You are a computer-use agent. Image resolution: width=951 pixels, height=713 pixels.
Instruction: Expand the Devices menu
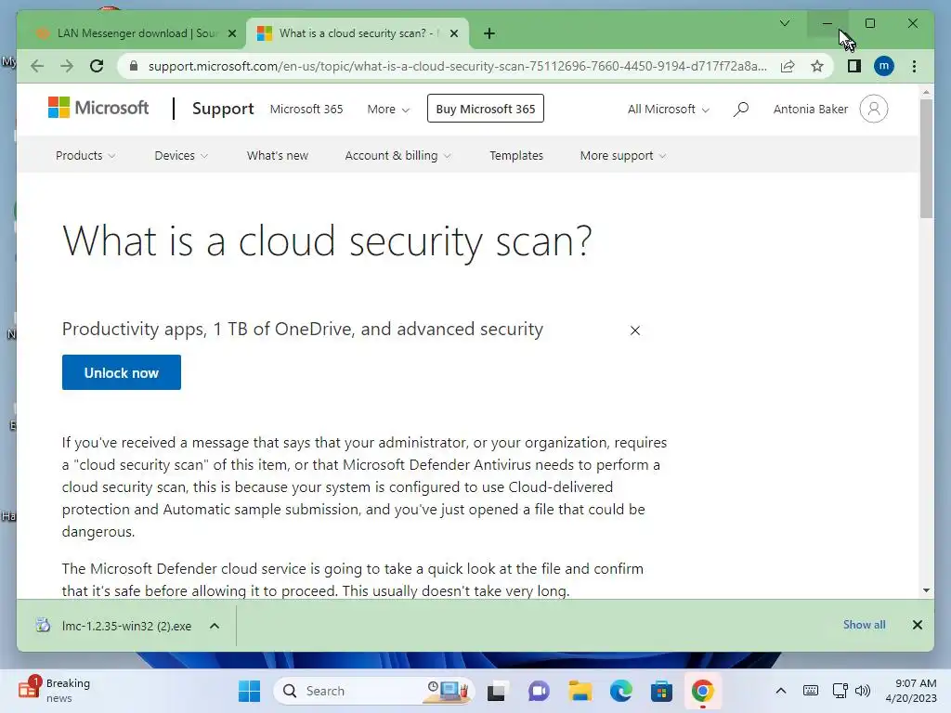(x=181, y=155)
